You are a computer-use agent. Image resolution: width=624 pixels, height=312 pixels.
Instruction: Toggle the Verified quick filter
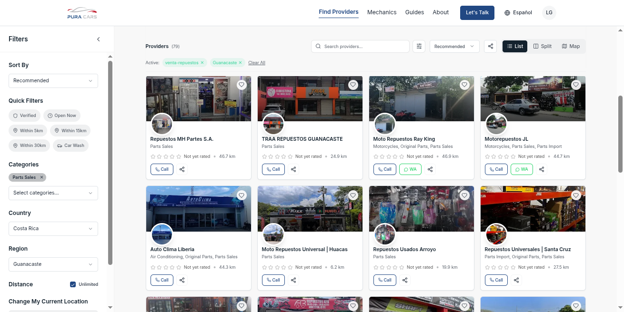(25, 116)
